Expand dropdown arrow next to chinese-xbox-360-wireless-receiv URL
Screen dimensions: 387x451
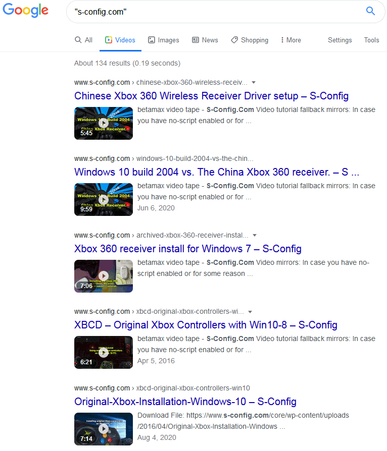click(x=254, y=83)
